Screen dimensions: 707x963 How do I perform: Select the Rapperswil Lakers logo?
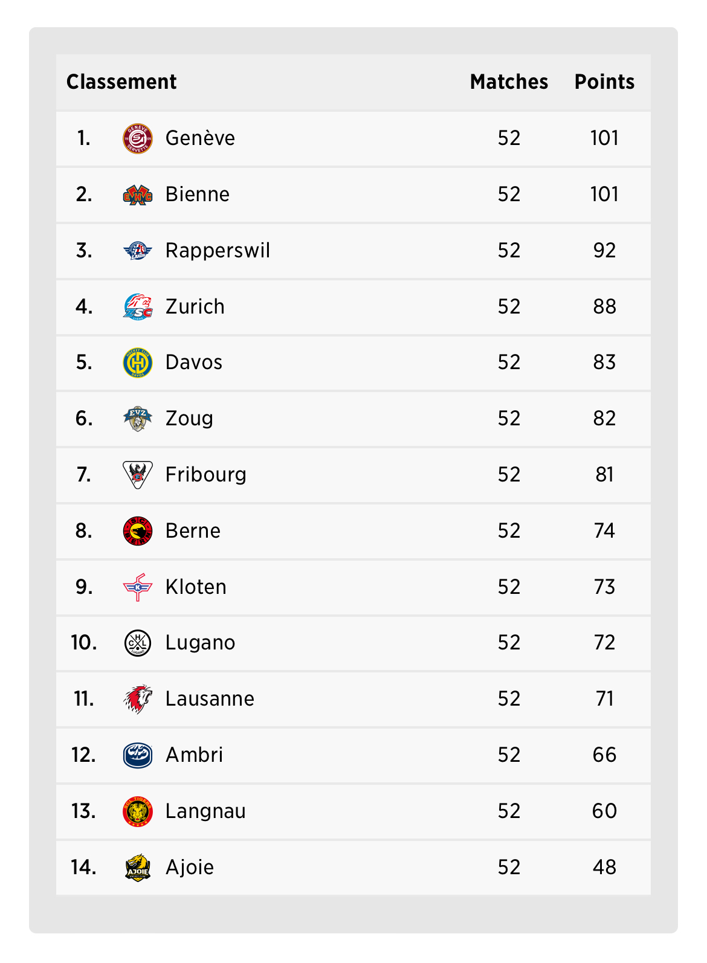click(x=137, y=250)
